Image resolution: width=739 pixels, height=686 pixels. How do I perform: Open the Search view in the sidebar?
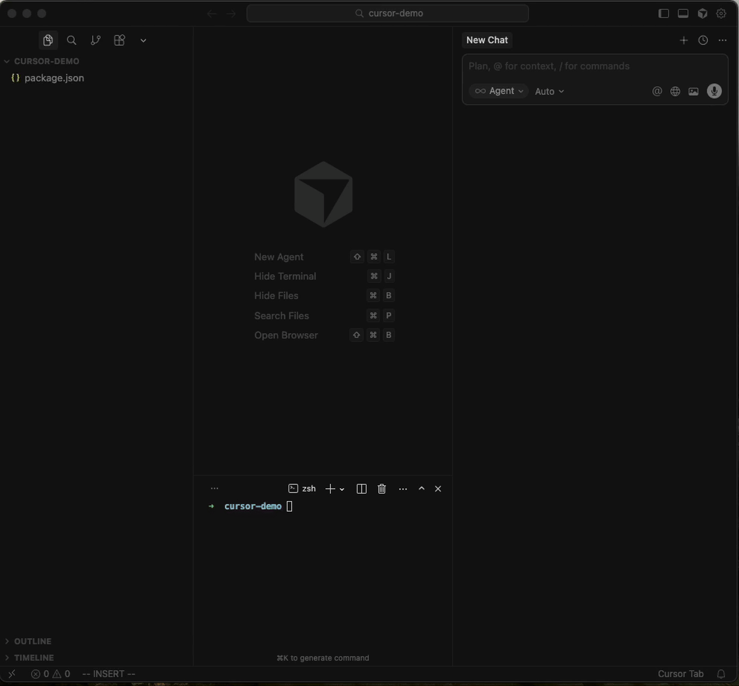coord(71,40)
